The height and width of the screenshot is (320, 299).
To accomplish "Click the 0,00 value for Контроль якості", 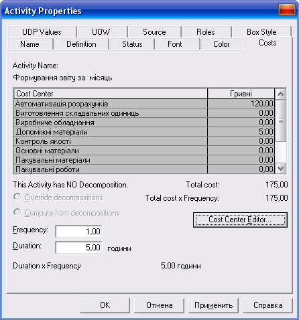I will (x=241, y=141).
